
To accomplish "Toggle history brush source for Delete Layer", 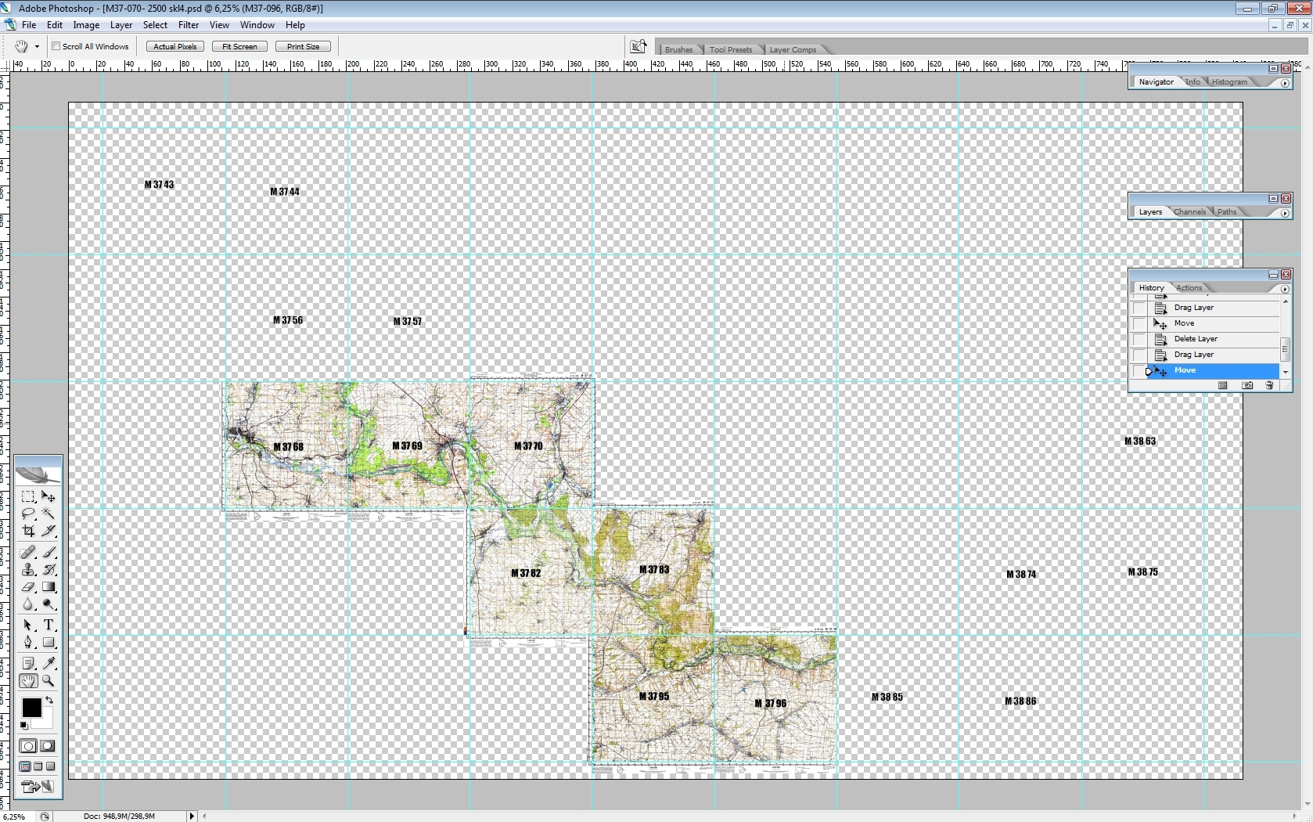I will click(x=1139, y=339).
